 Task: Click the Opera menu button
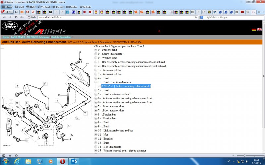click(x=7, y=12)
